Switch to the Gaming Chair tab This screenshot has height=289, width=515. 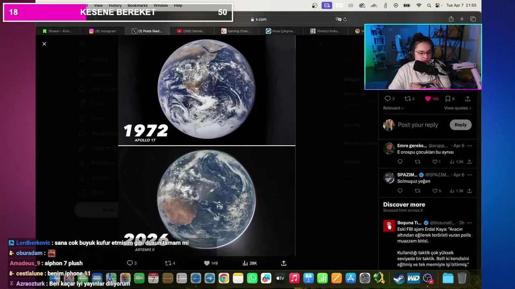(236, 31)
